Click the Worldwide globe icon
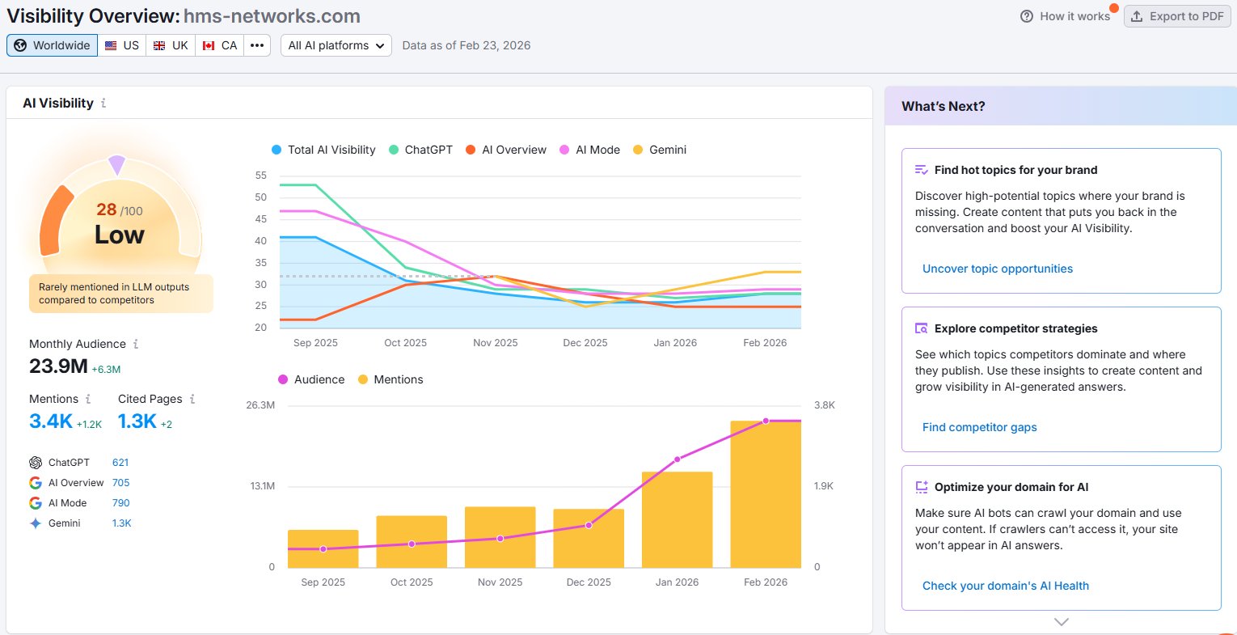Viewport: 1237px width, 635px height. (x=20, y=45)
